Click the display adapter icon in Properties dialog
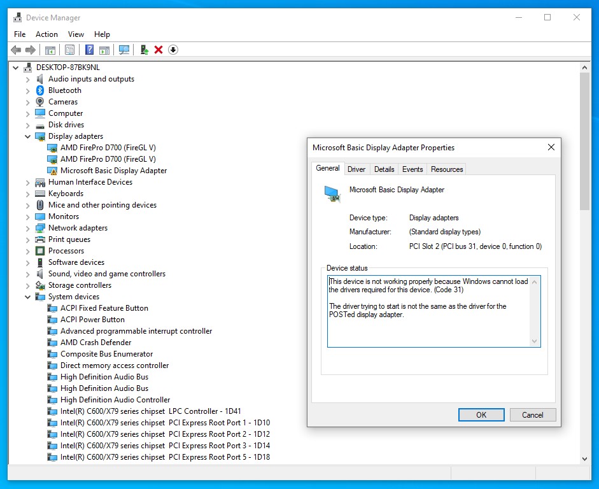The height and width of the screenshot is (489, 599). coord(332,194)
